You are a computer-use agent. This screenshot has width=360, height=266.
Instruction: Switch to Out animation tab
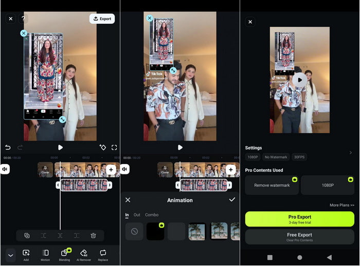[137, 215]
